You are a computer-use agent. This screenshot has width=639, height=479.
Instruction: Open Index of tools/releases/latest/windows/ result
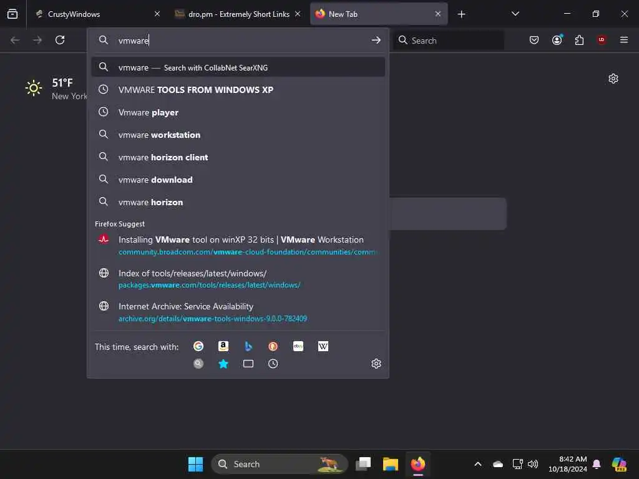pyautogui.click(x=238, y=279)
